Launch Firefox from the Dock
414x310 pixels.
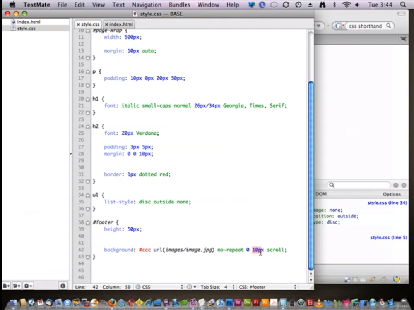[112, 303]
